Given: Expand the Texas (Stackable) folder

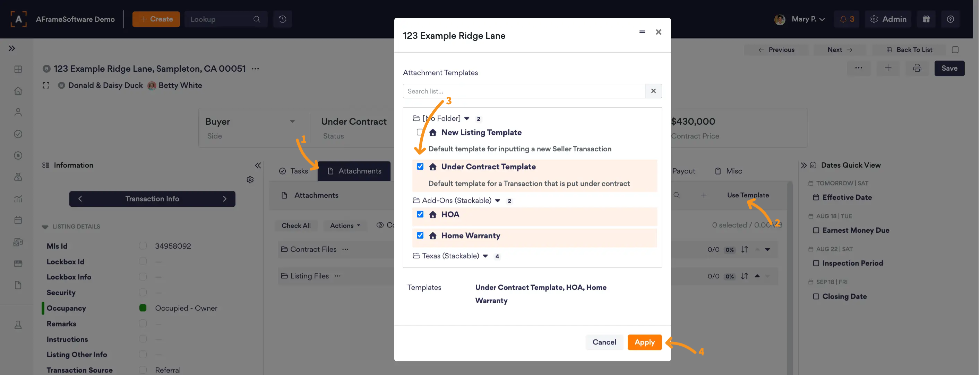Looking at the screenshot, I should click(485, 256).
